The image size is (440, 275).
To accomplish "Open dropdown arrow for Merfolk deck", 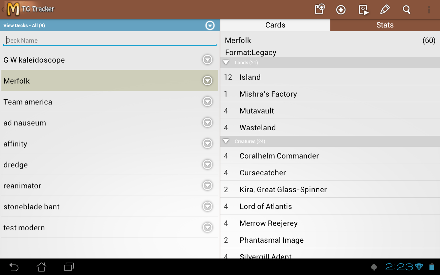I will [207, 81].
